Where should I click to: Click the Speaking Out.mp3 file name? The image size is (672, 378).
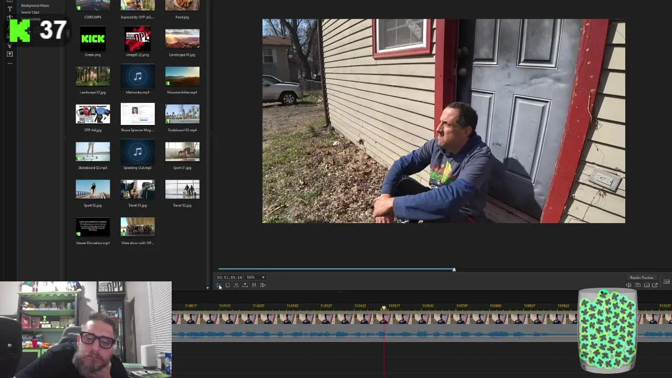click(x=138, y=168)
